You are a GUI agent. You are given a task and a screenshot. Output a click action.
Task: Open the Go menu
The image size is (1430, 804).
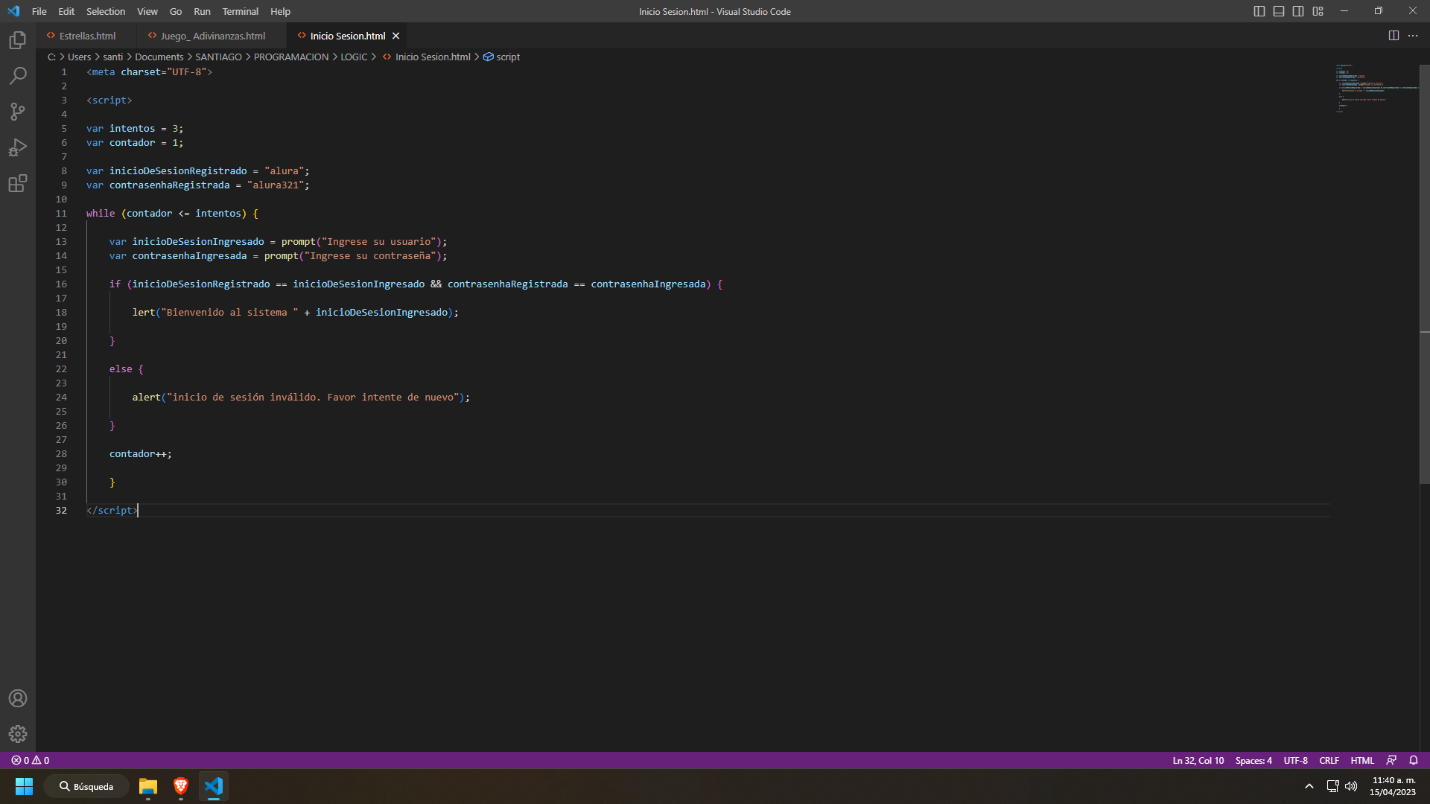pyautogui.click(x=176, y=11)
